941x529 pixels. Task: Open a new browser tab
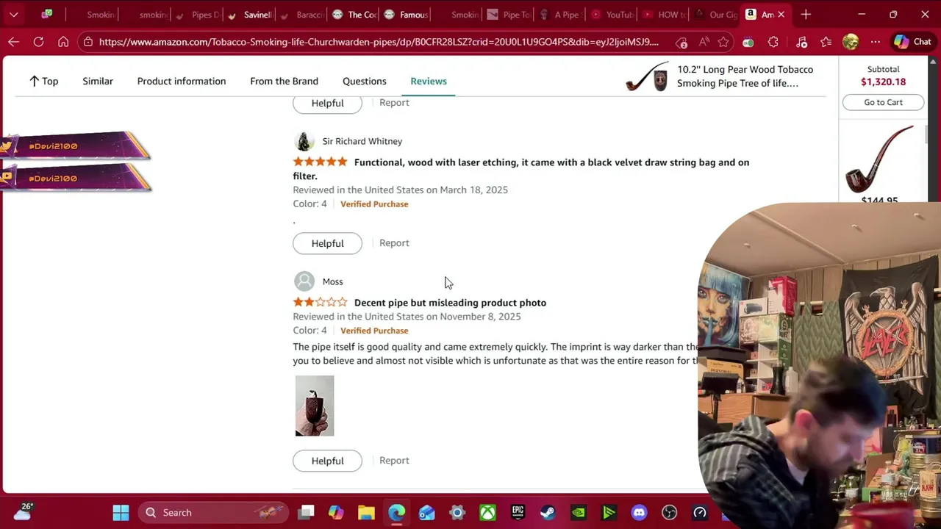pyautogui.click(x=806, y=14)
